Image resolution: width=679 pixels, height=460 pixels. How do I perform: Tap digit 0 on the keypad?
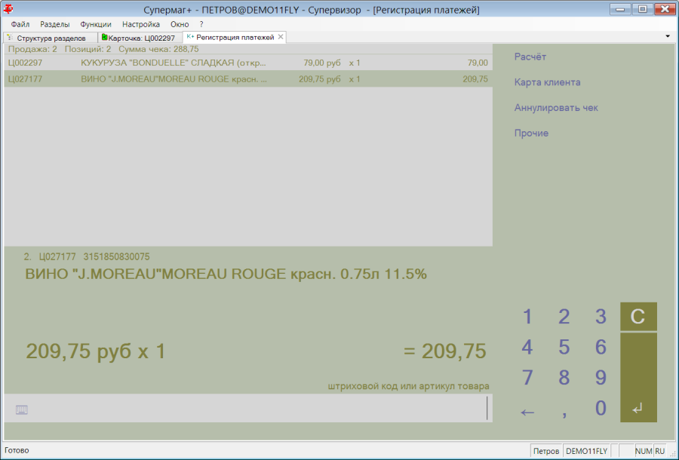[x=601, y=408]
